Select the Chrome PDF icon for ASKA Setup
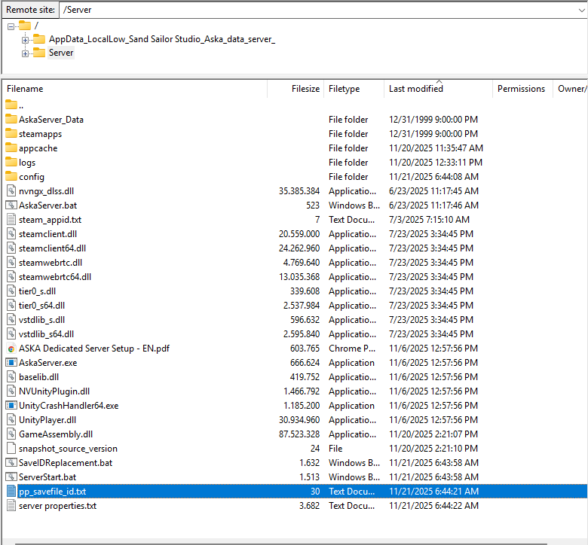 tap(11, 348)
